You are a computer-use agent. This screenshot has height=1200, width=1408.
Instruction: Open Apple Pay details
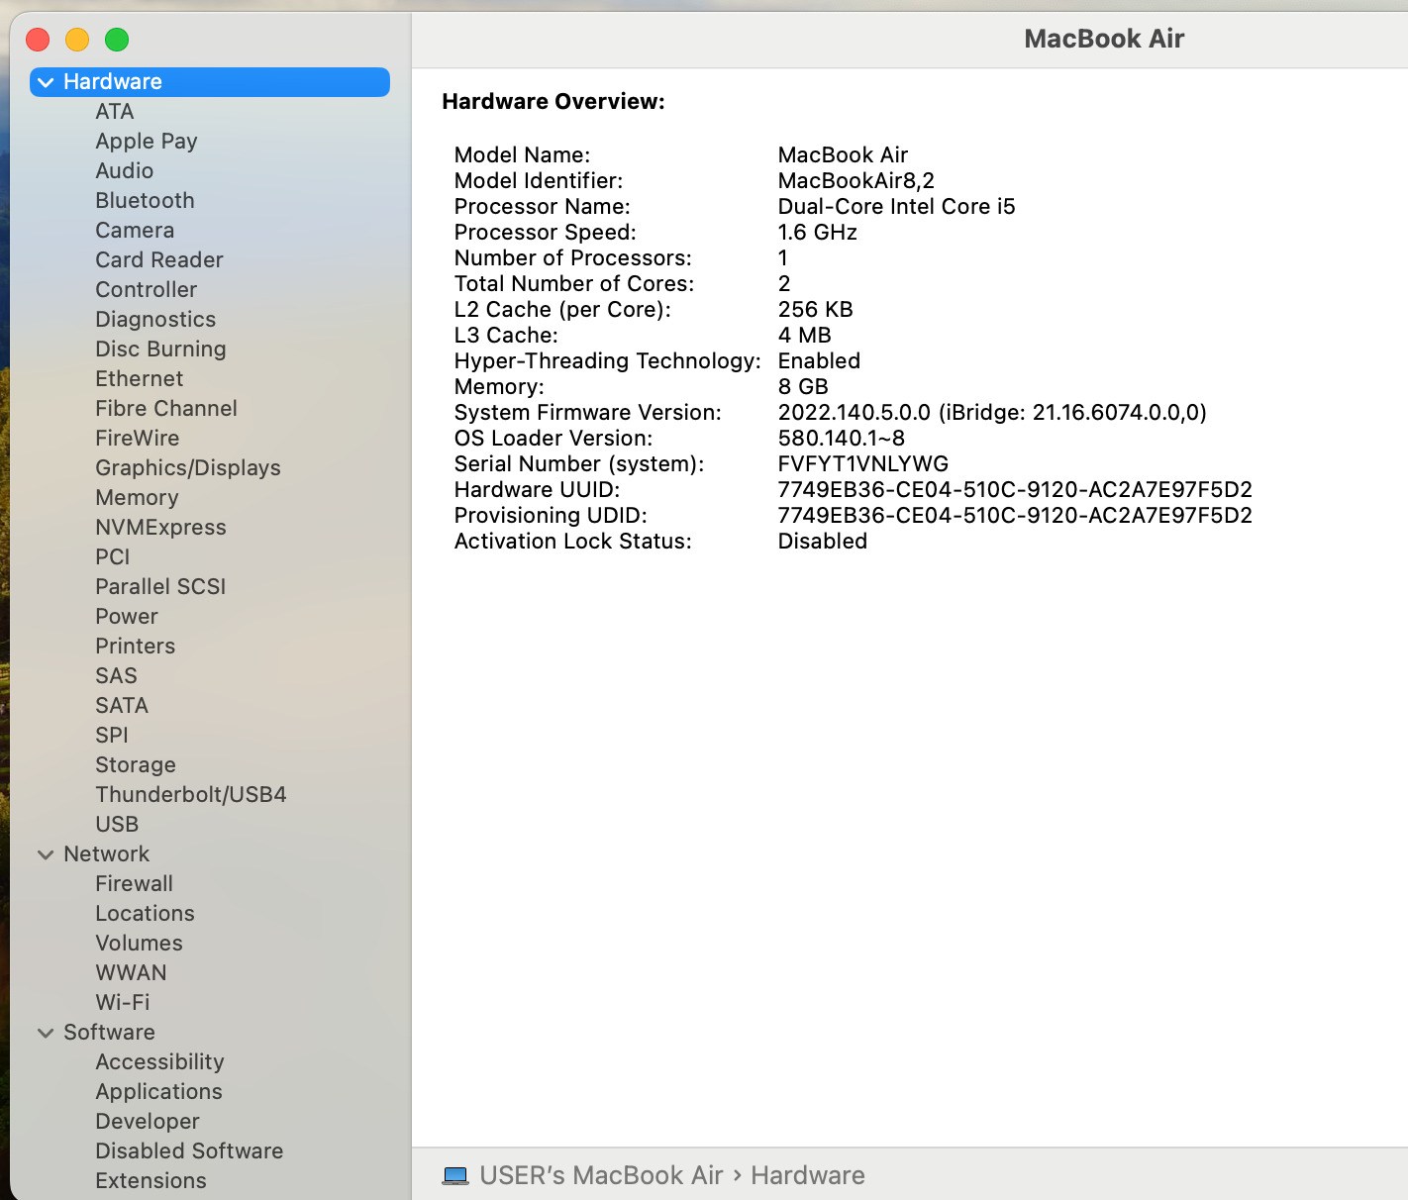(x=147, y=141)
